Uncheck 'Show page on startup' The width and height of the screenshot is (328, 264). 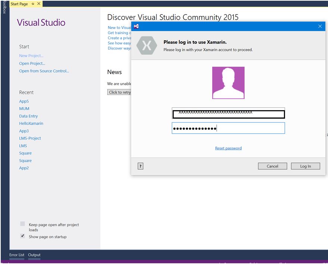click(x=22, y=236)
